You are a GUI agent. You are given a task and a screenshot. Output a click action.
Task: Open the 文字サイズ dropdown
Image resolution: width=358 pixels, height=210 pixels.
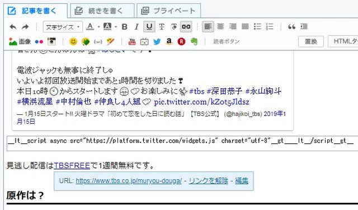click(63, 27)
